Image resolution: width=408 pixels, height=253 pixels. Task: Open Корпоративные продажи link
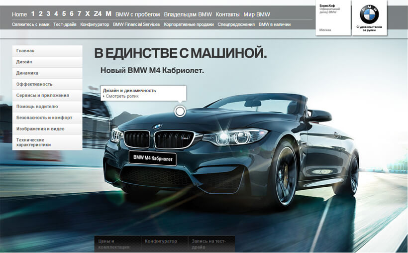pos(189,24)
